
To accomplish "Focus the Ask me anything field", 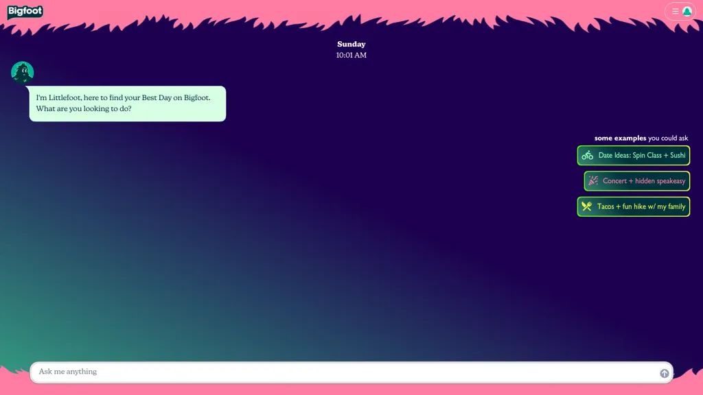I will (x=351, y=372).
